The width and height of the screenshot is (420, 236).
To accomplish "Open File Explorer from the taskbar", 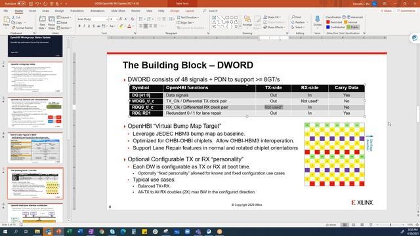I will 37,231.
